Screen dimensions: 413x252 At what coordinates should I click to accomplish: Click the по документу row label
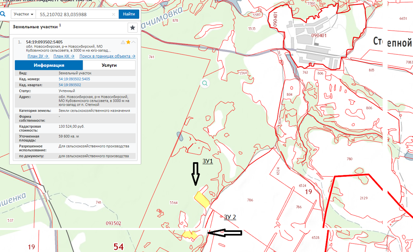tap(31, 156)
